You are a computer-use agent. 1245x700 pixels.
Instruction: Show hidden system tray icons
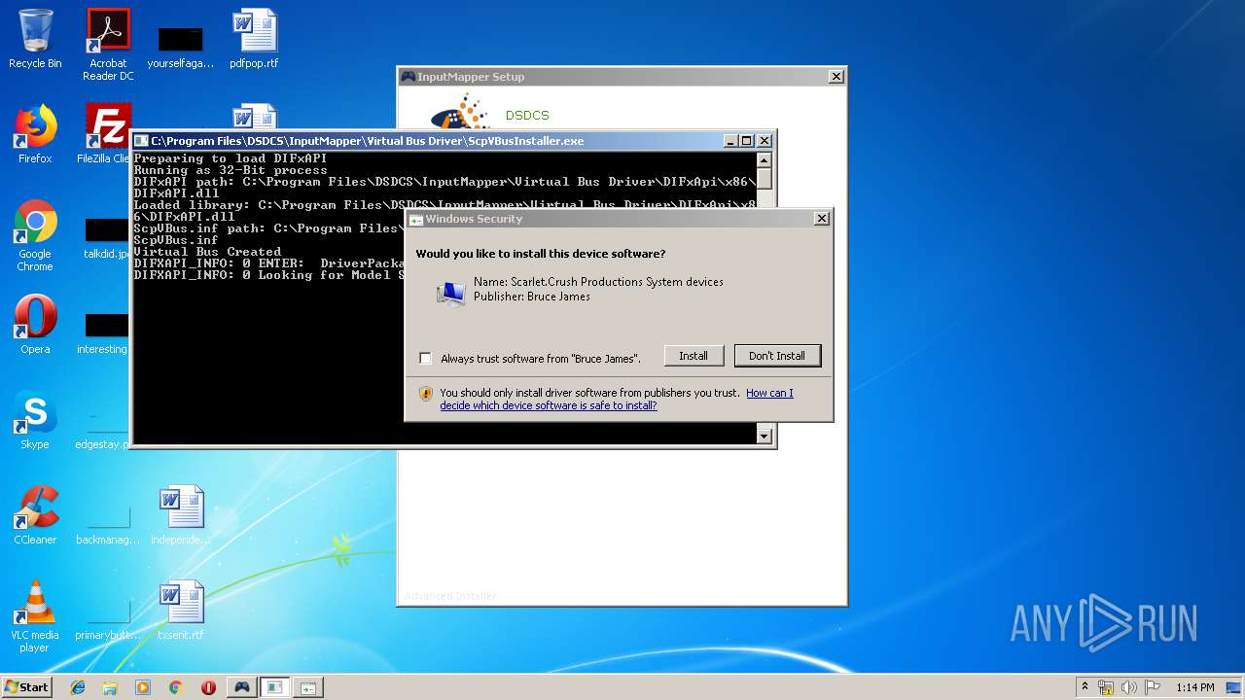(x=1085, y=687)
